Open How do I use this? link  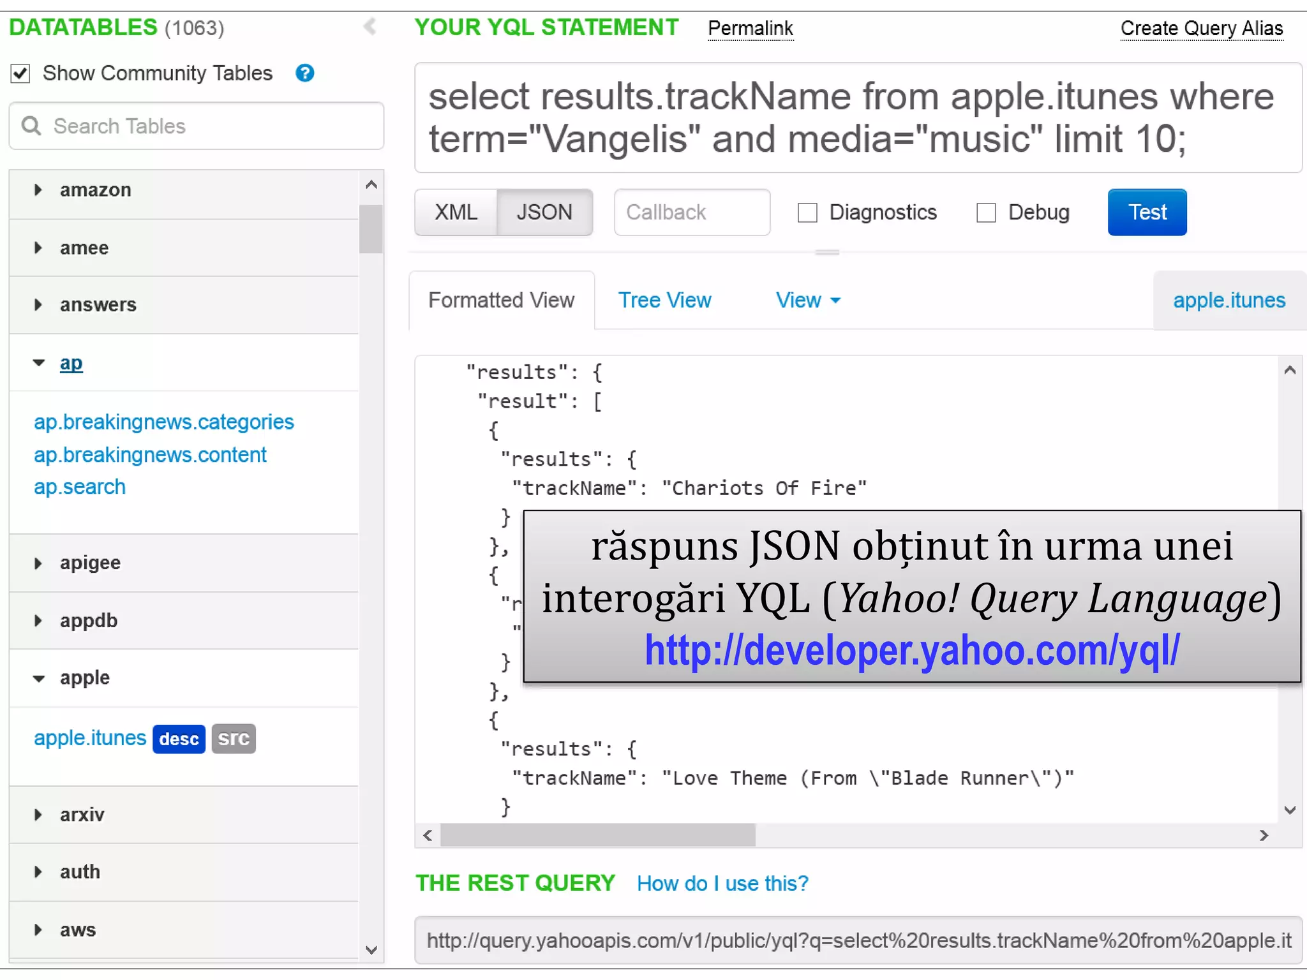click(722, 884)
